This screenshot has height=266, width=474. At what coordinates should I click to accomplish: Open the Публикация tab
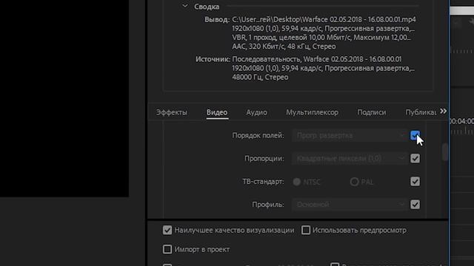pos(421,112)
